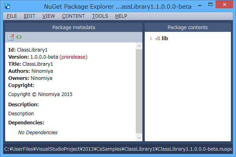Click the red (prerelease) label
The image size is (236, 157).
click(x=73, y=57)
